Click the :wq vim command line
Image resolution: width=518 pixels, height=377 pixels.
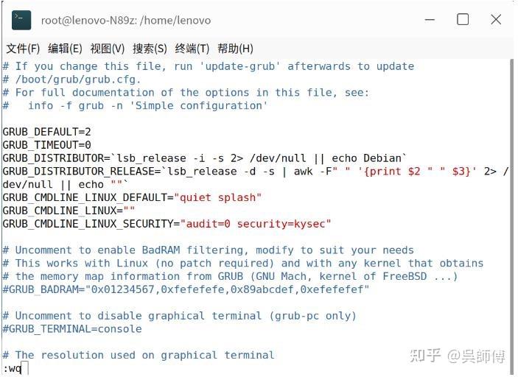[12, 368]
